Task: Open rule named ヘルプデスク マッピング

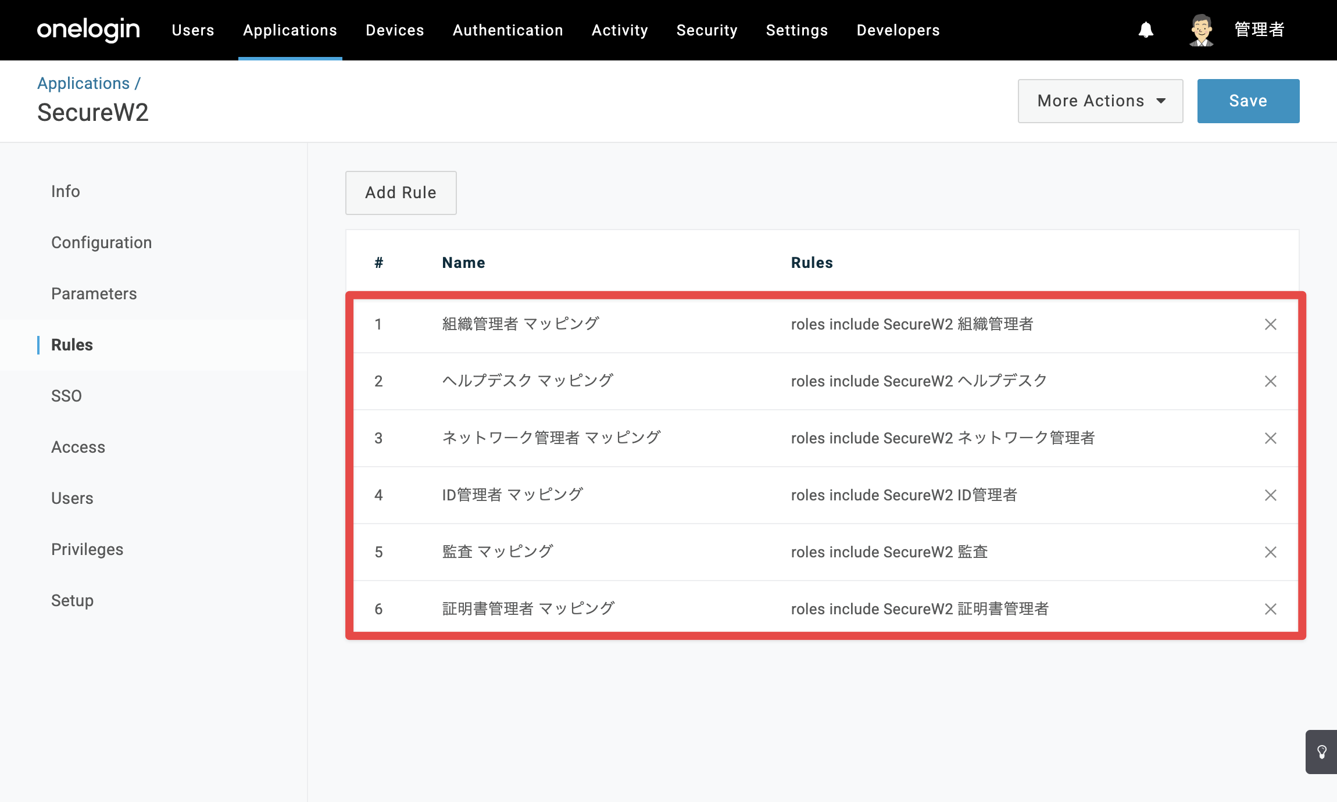Action: pyautogui.click(x=528, y=381)
